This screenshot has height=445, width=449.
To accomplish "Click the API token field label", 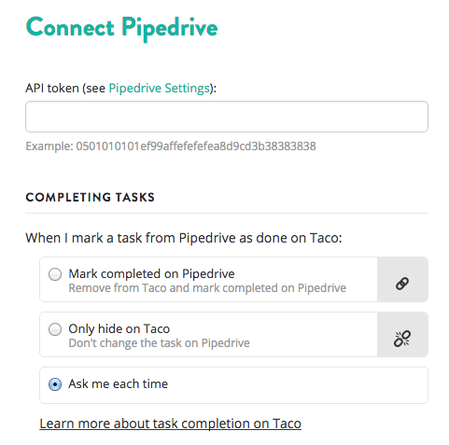I will tap(120, 88).
